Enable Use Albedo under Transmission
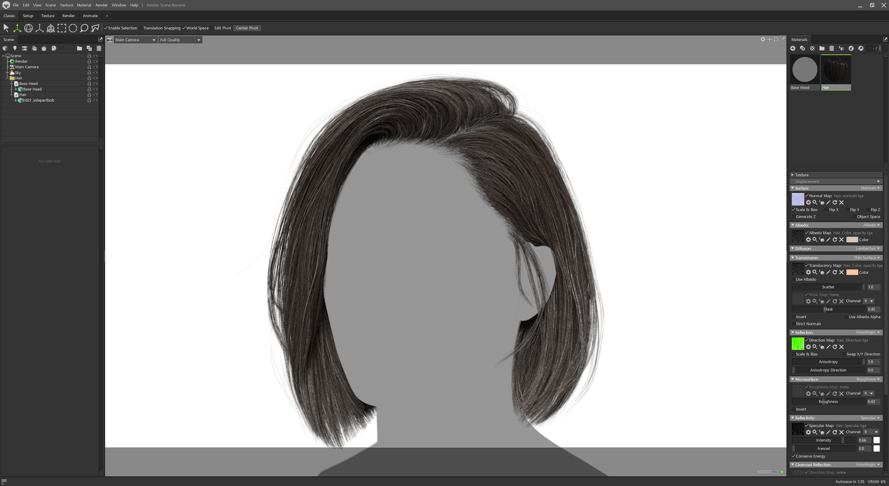The image size is (889, 486). click(x=793, y=279)
